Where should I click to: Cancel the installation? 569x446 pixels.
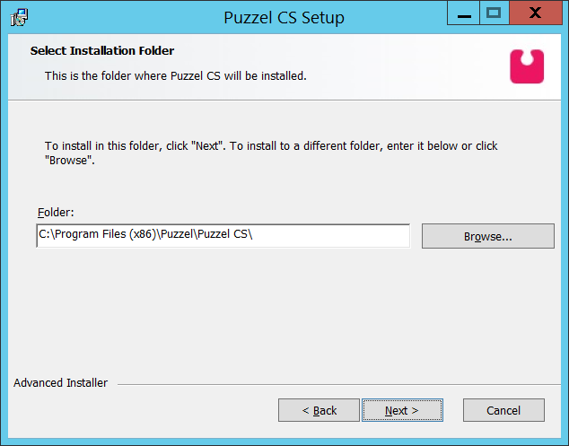503,410
